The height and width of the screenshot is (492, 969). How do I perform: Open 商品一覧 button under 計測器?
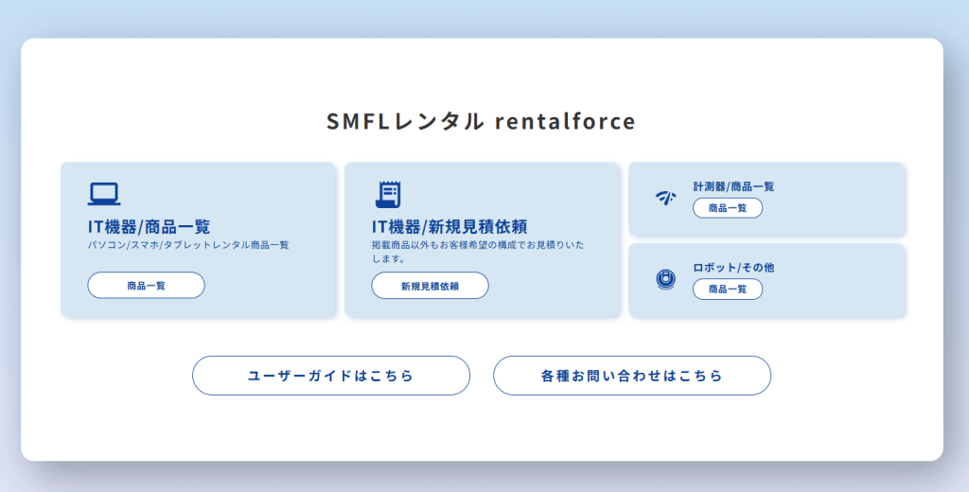728,208
